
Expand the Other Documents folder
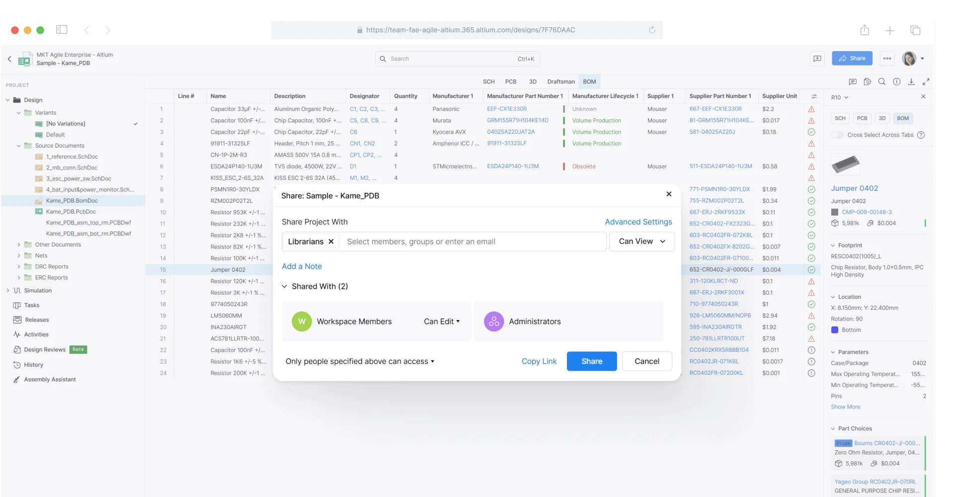coord(19,245)
